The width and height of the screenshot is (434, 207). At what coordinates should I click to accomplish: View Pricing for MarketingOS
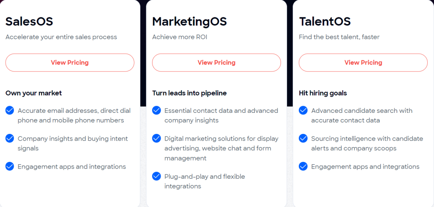point(217,63)
